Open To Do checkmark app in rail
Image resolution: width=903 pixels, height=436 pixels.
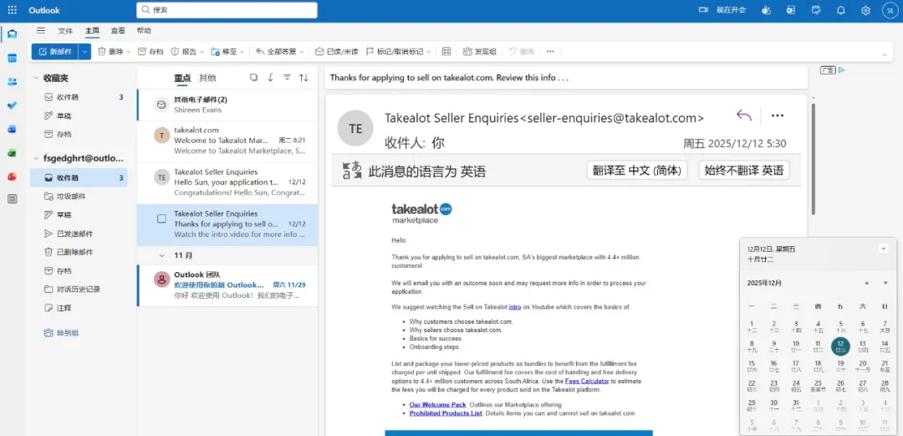12,105
